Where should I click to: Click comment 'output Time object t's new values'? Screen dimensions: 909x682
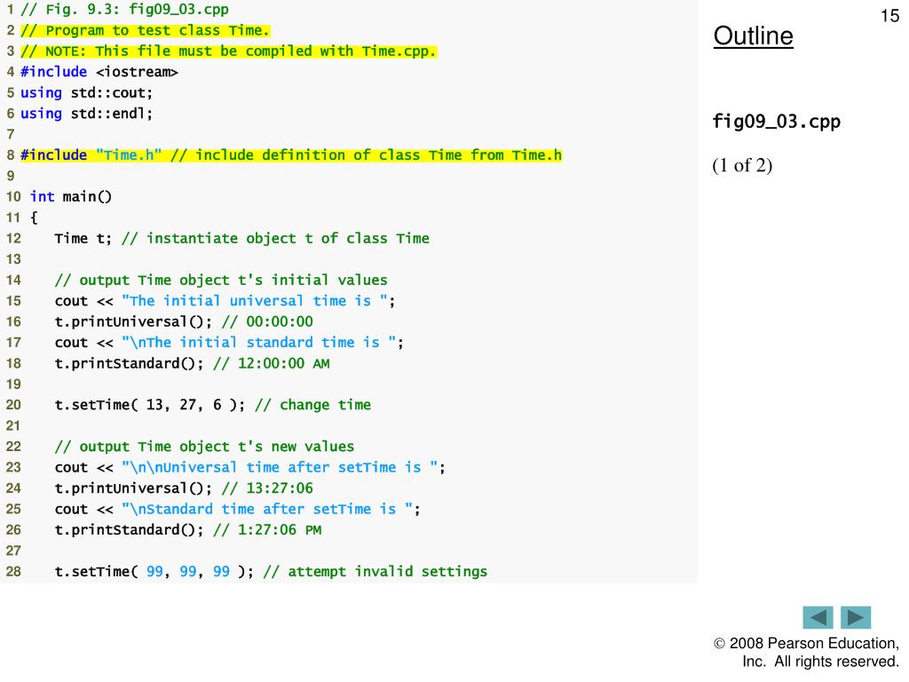[204, 447]
